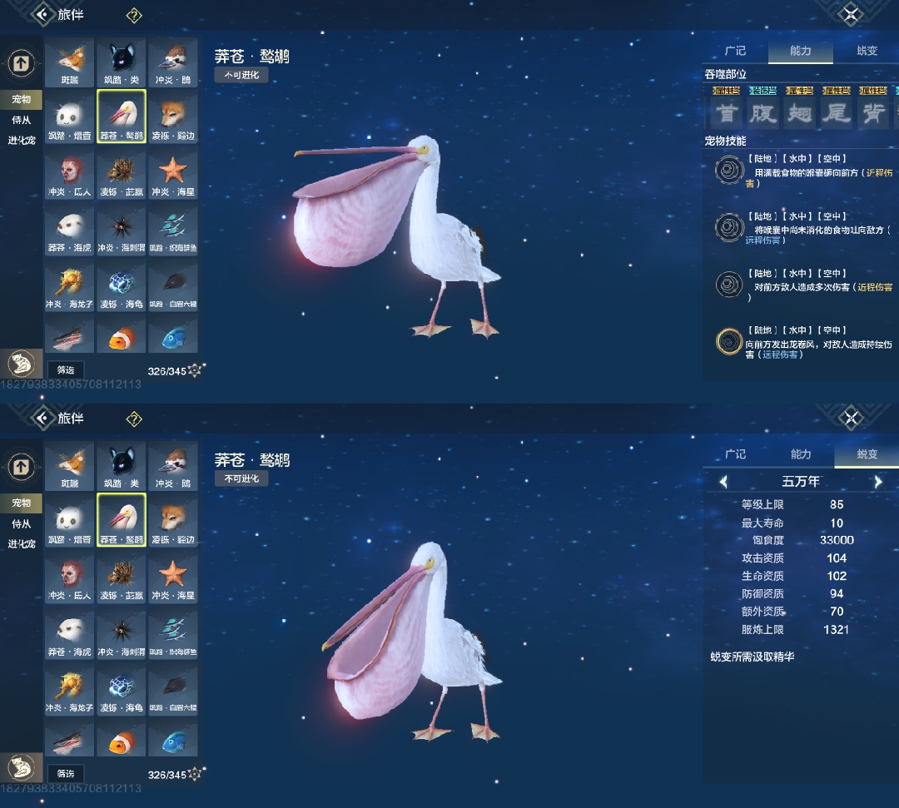
Task: Click the 等级上限 value 85
Action: pos(837,504)
